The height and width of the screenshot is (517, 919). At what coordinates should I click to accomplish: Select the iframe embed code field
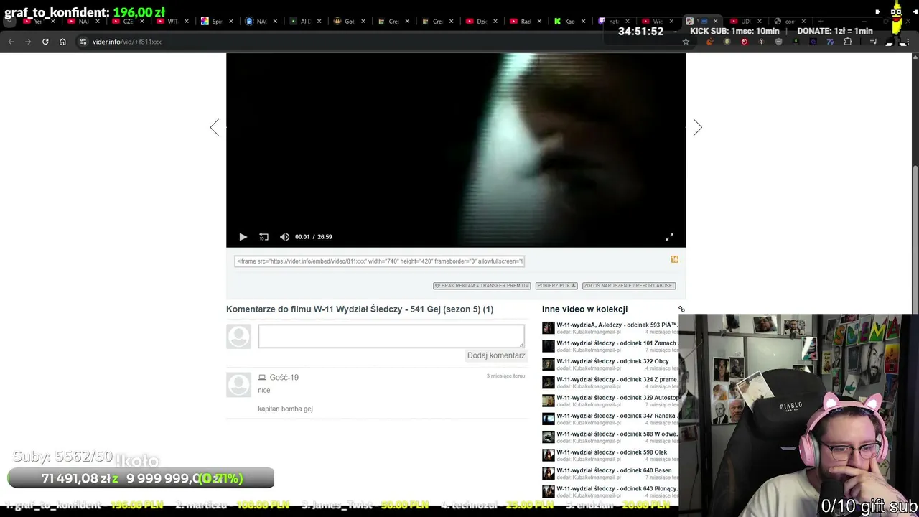coord(379,261)
